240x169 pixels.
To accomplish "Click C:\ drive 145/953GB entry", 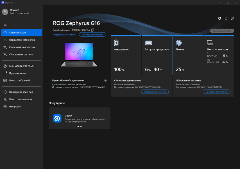I will coord(217,55).
